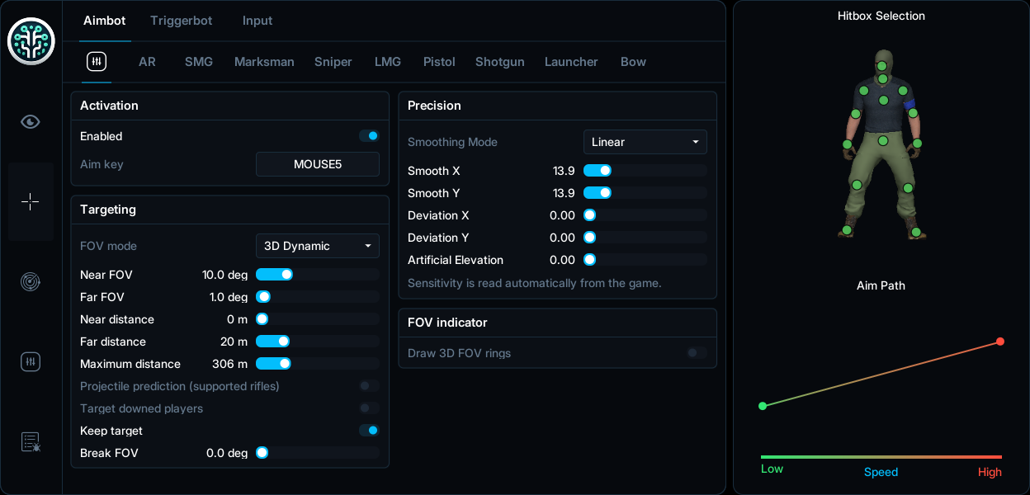Image resolution: width=1030 pixels, height=495 pixels.
Task: Adjust the Maximum distance slider
Action: pos(318,364)
